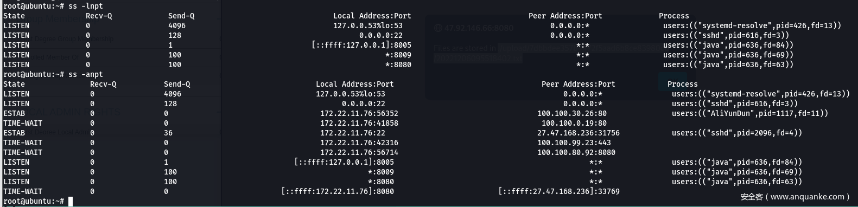The image size is (858, 207).
Task: Click the terminal cursor at final prompt
Action: (x=71, y=202)
